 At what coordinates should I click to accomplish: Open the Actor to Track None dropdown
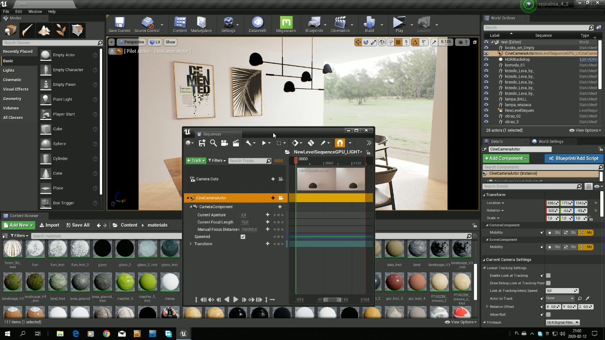[x=560, y=298]
